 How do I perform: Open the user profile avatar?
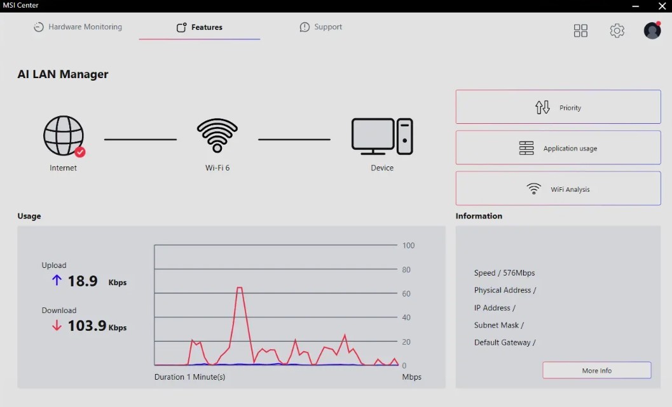pyautogui.click(x=652, y=30)
